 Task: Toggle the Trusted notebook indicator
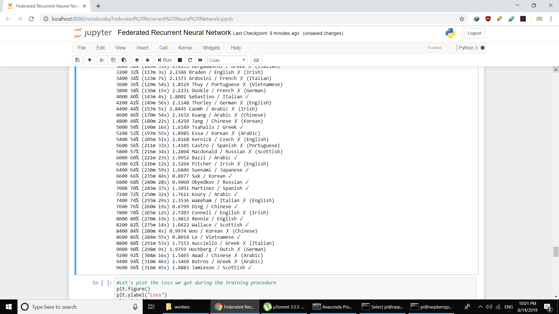coord(434,48)
